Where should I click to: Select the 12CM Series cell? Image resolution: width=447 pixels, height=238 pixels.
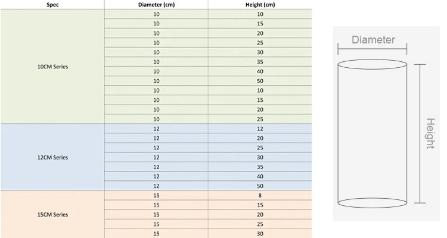tap(52, 158)
